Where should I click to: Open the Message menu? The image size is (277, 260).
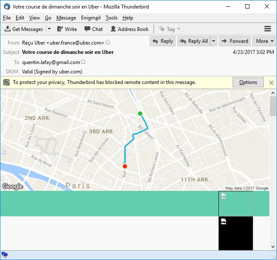pos(66,18)
